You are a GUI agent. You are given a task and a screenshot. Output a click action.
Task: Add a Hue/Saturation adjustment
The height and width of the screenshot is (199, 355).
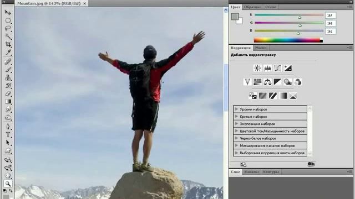(x=257, y=82)
